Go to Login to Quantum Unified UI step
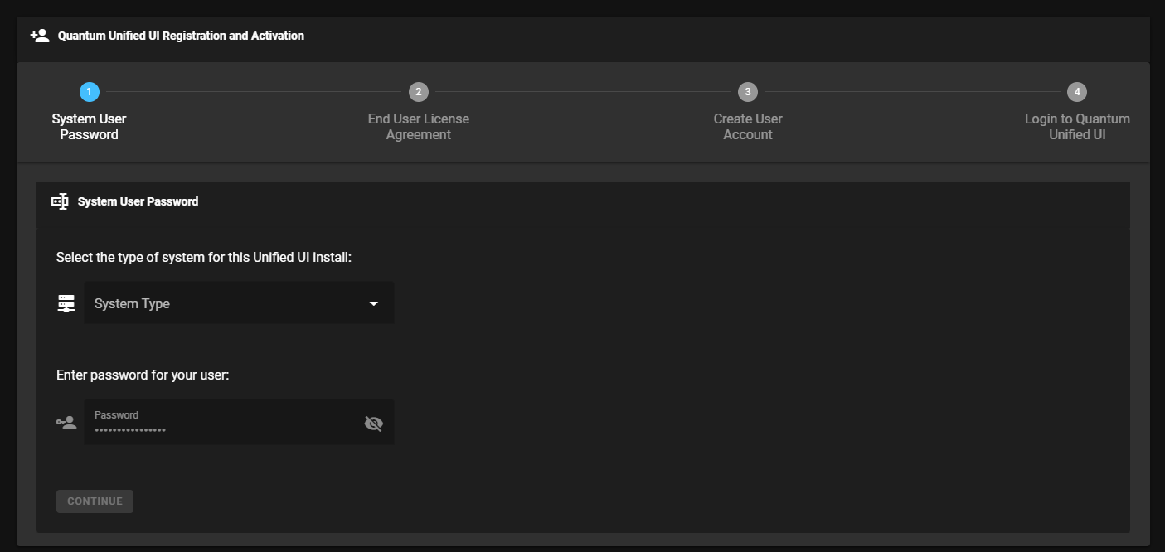The image size is (1165, 552). (x=1077, y=127)
